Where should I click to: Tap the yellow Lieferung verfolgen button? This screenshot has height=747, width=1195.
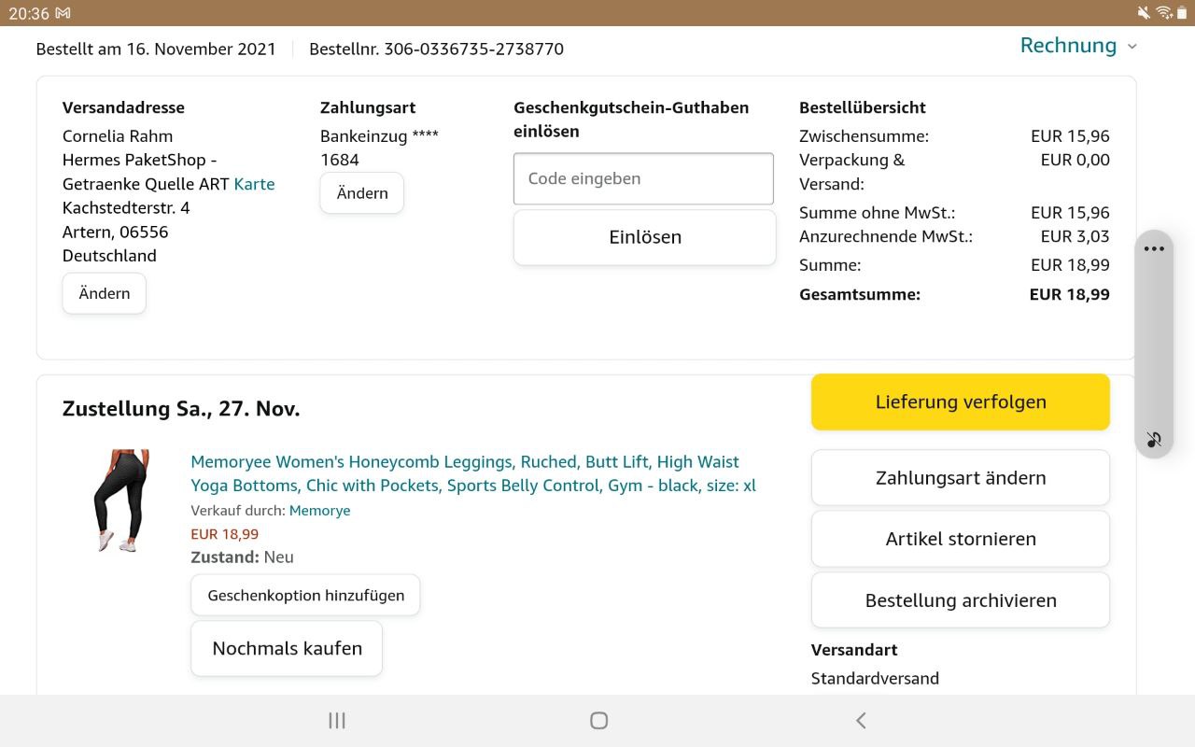pyautogui.click(x=961, y=402)
